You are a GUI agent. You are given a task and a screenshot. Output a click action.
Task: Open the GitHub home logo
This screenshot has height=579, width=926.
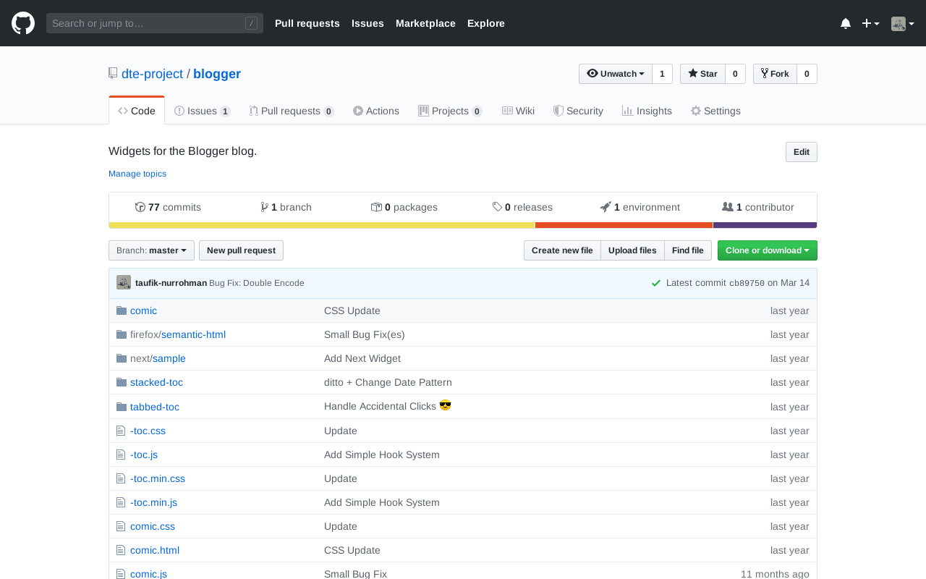(x=23, y=23)
